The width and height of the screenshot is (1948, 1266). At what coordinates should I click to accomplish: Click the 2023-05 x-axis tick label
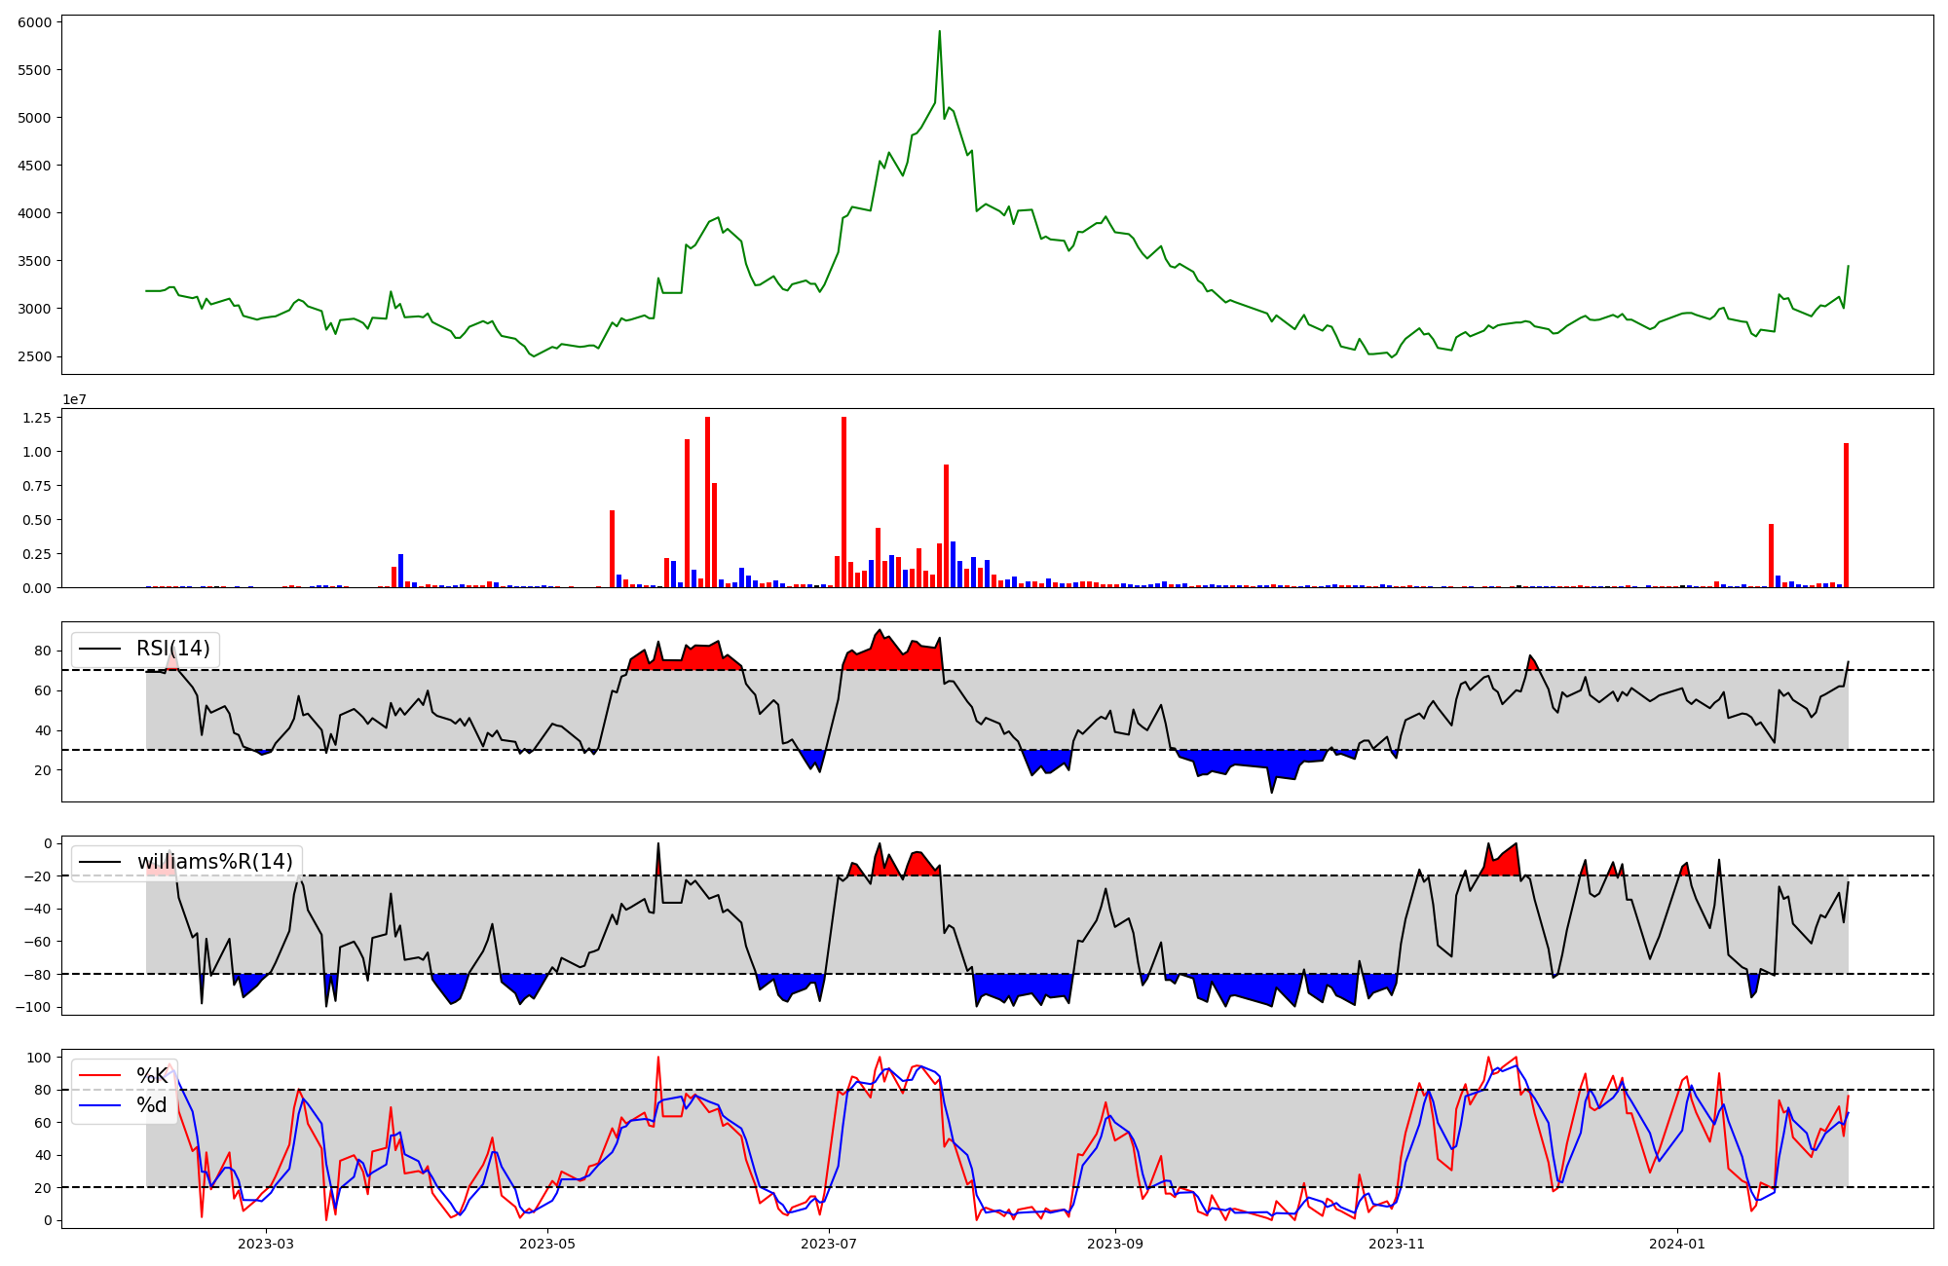coord(547,1244)
